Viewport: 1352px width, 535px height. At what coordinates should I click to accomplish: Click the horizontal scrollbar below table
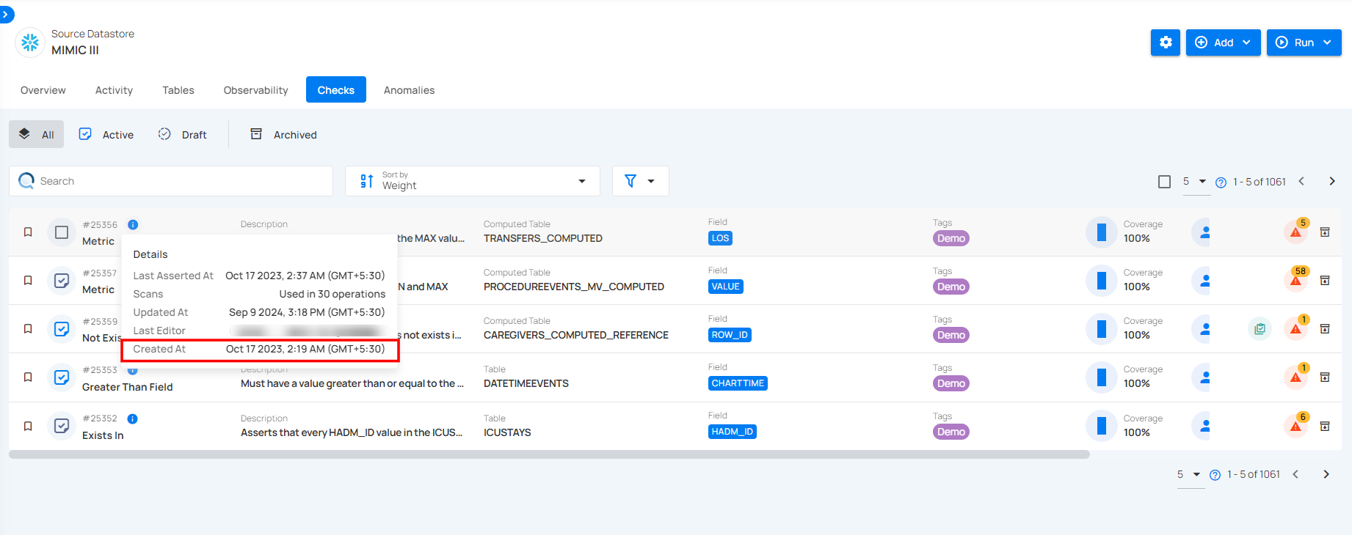pyautogui.click(x=549, y=454)
